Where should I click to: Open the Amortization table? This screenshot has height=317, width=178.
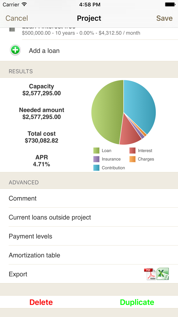(34, 255)
